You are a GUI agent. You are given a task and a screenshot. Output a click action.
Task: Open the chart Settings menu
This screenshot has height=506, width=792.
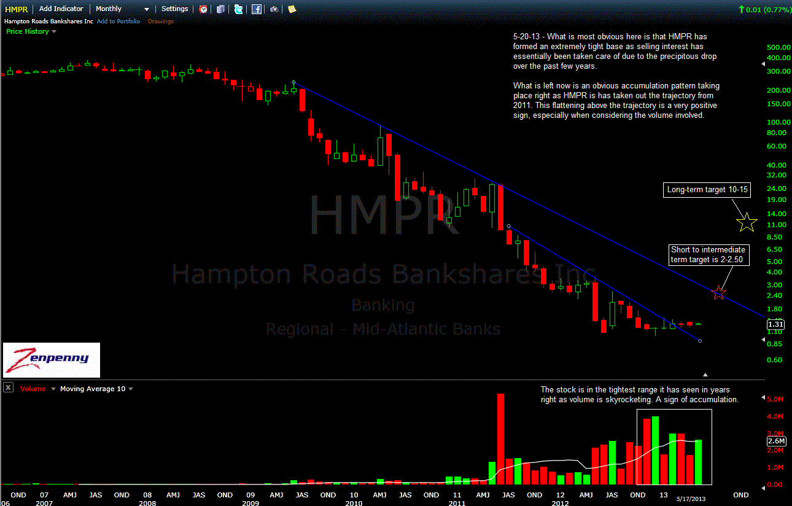pyautogui.click(x=175, y=9)
